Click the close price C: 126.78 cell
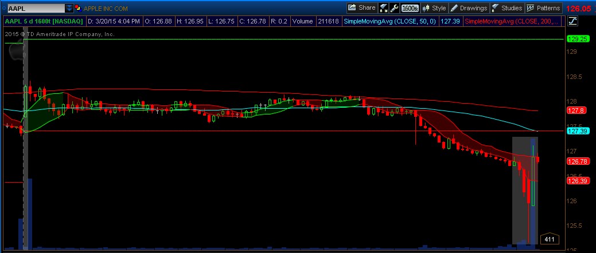This screenshot has width=596, height=253. point(253,22)
